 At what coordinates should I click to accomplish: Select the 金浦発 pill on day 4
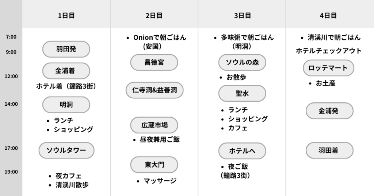pos(329,111)
